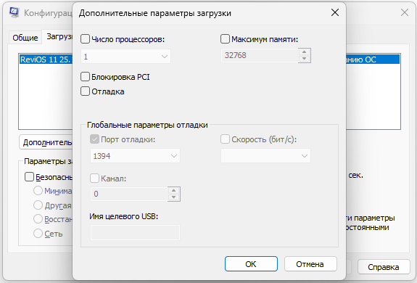The width and height of the screenshot is (417, 283).
Task: Click the Канал number field
Action: (x=129, y=194)
